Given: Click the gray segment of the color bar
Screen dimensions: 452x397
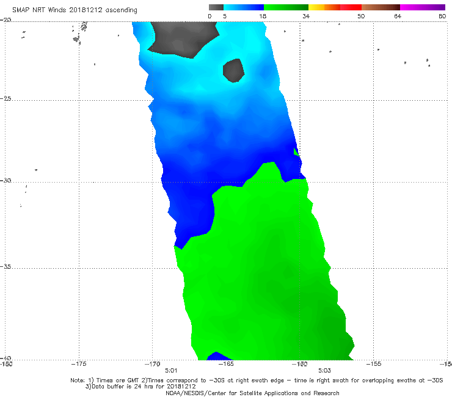Looking at the screenshot, I should (216, 7).
